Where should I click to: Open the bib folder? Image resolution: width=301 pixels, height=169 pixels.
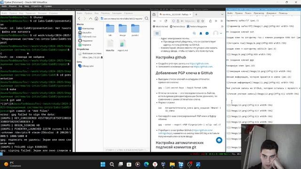(110, 30)
